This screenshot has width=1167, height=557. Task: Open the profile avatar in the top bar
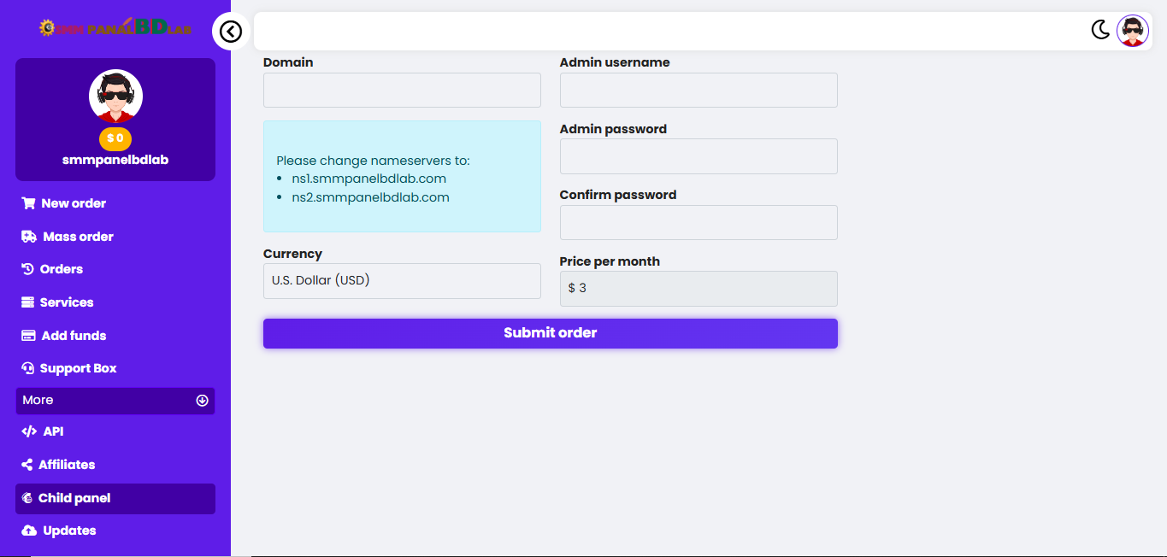[x=1133, y=31]
